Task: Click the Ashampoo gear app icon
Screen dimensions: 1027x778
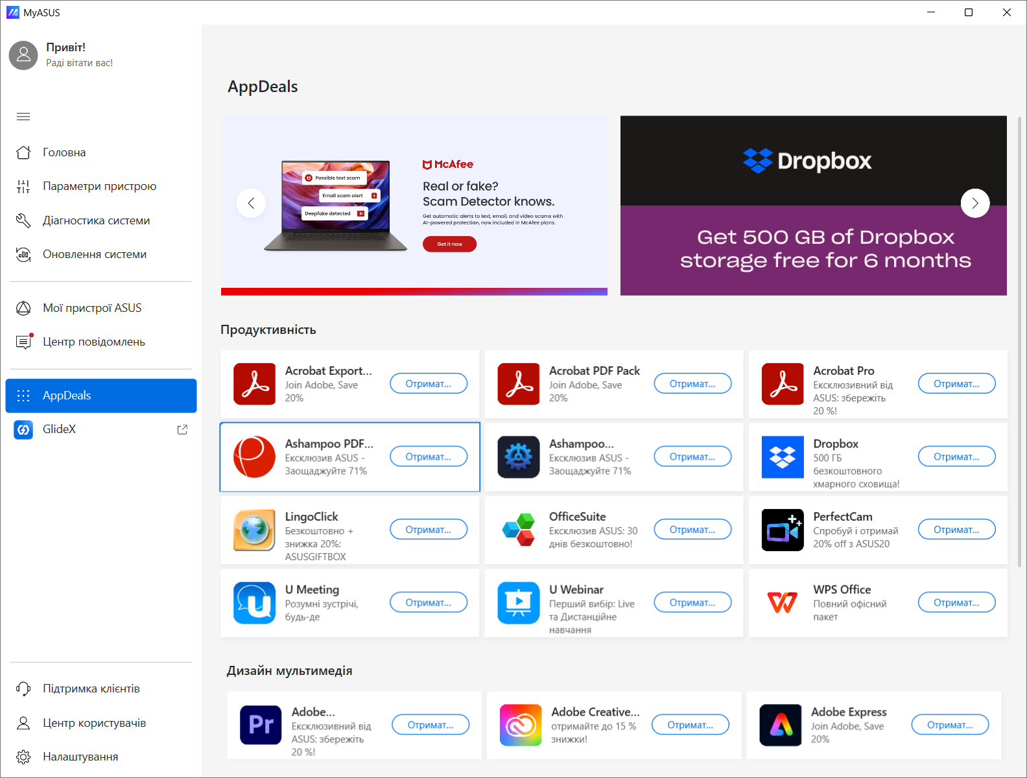Action: pos(519,457)
